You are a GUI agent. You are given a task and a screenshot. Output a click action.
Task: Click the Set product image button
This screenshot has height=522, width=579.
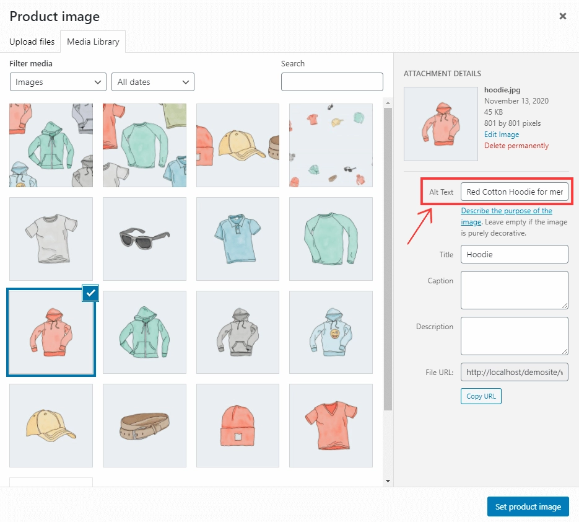click(528, 507)
